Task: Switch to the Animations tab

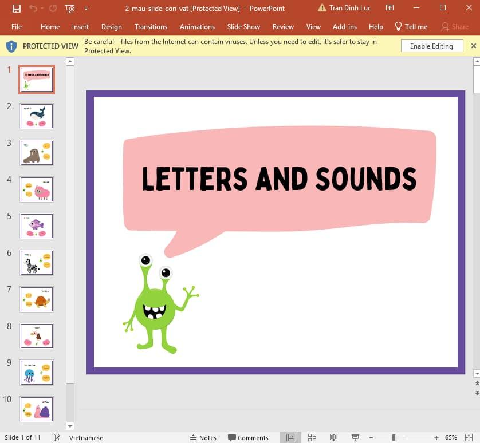Action: 197,27
